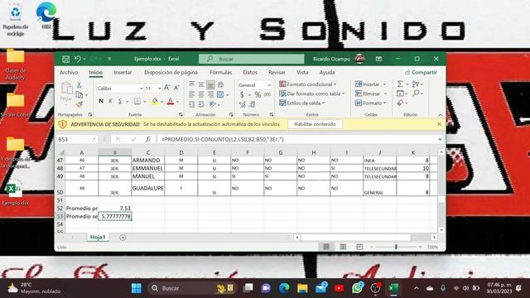The width and height of the screenshot is (530, 298).
Task: Toggle italic K formatting
Action: 110,101
